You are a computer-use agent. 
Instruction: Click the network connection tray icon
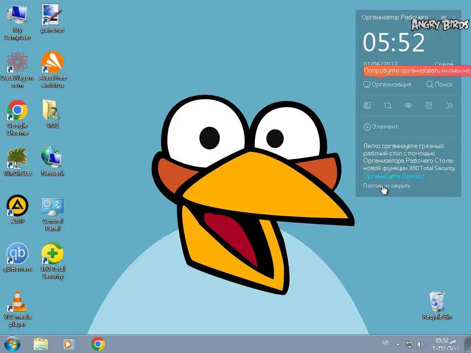click(409, 344)
